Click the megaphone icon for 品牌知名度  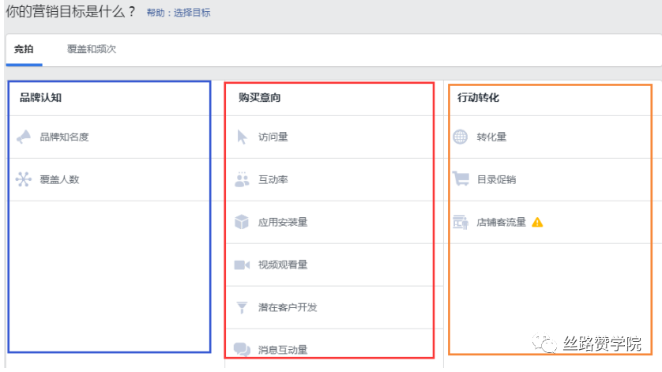click(x=24, y=137)
